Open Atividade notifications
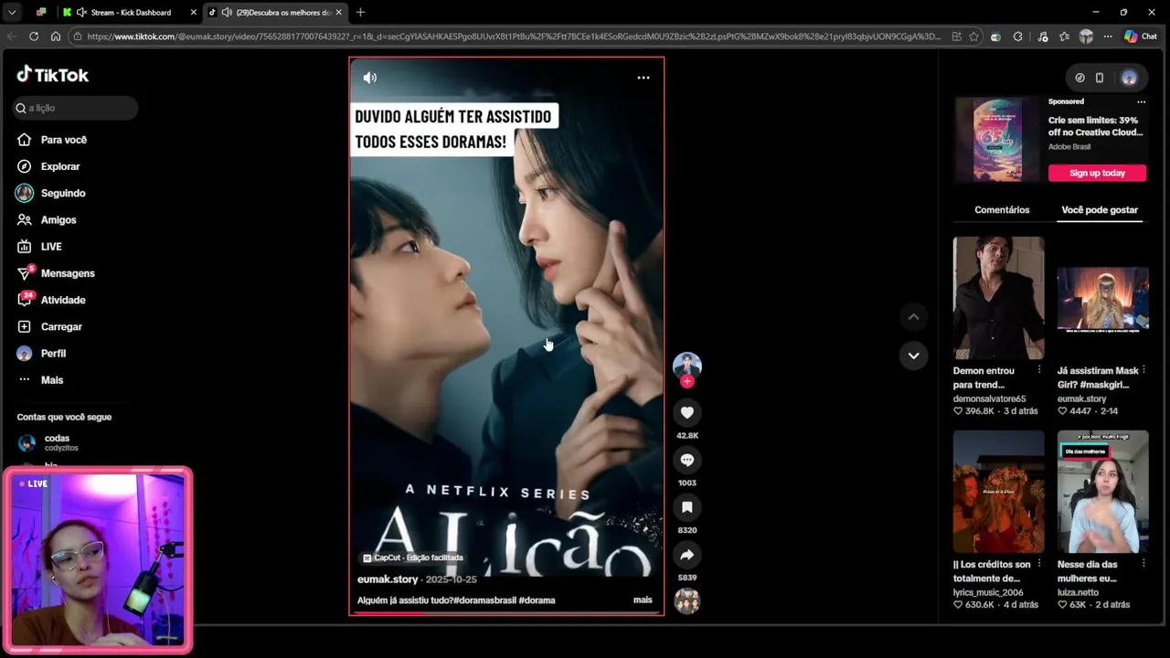 (x=51, y=300)
